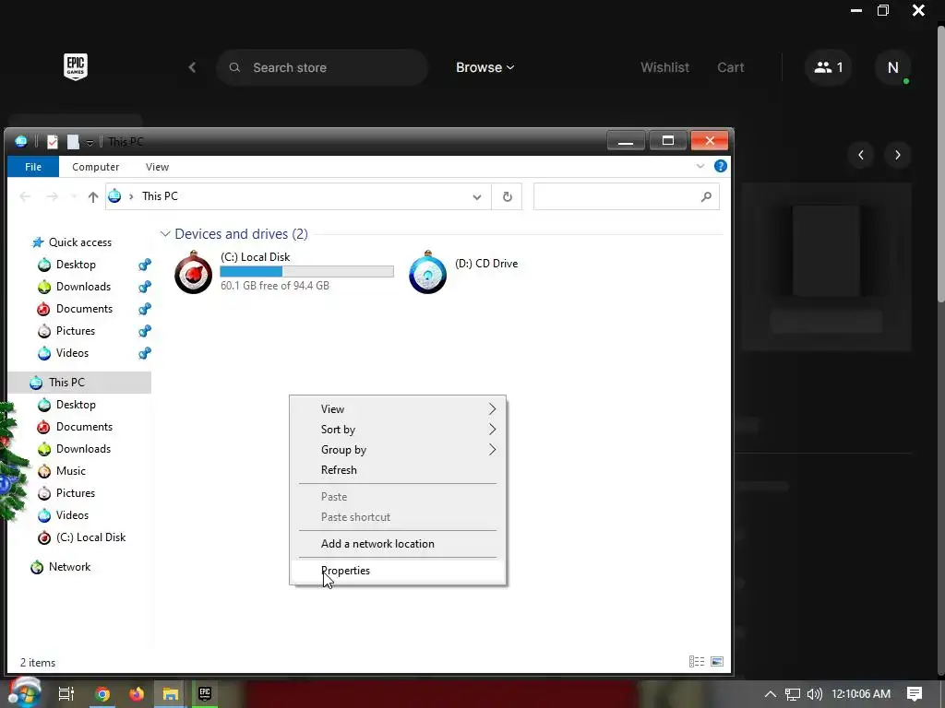
Task: Click the Search store field
Action: pos(322,67)
